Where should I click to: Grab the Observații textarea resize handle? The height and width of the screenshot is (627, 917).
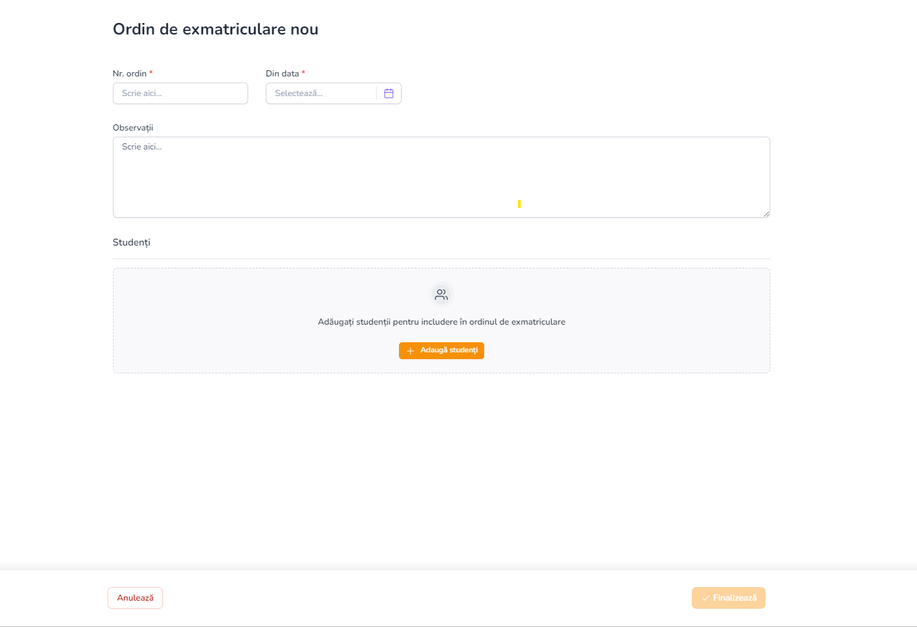766,214
